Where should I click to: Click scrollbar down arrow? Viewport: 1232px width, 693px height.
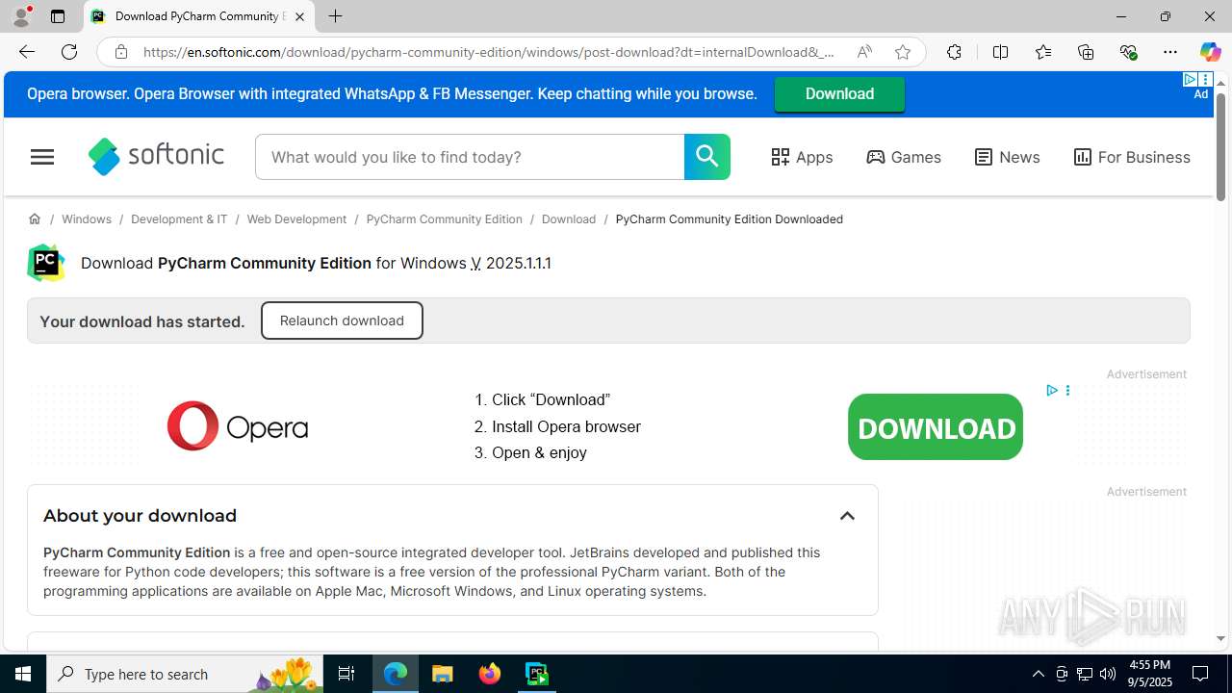pos(1220,638)
